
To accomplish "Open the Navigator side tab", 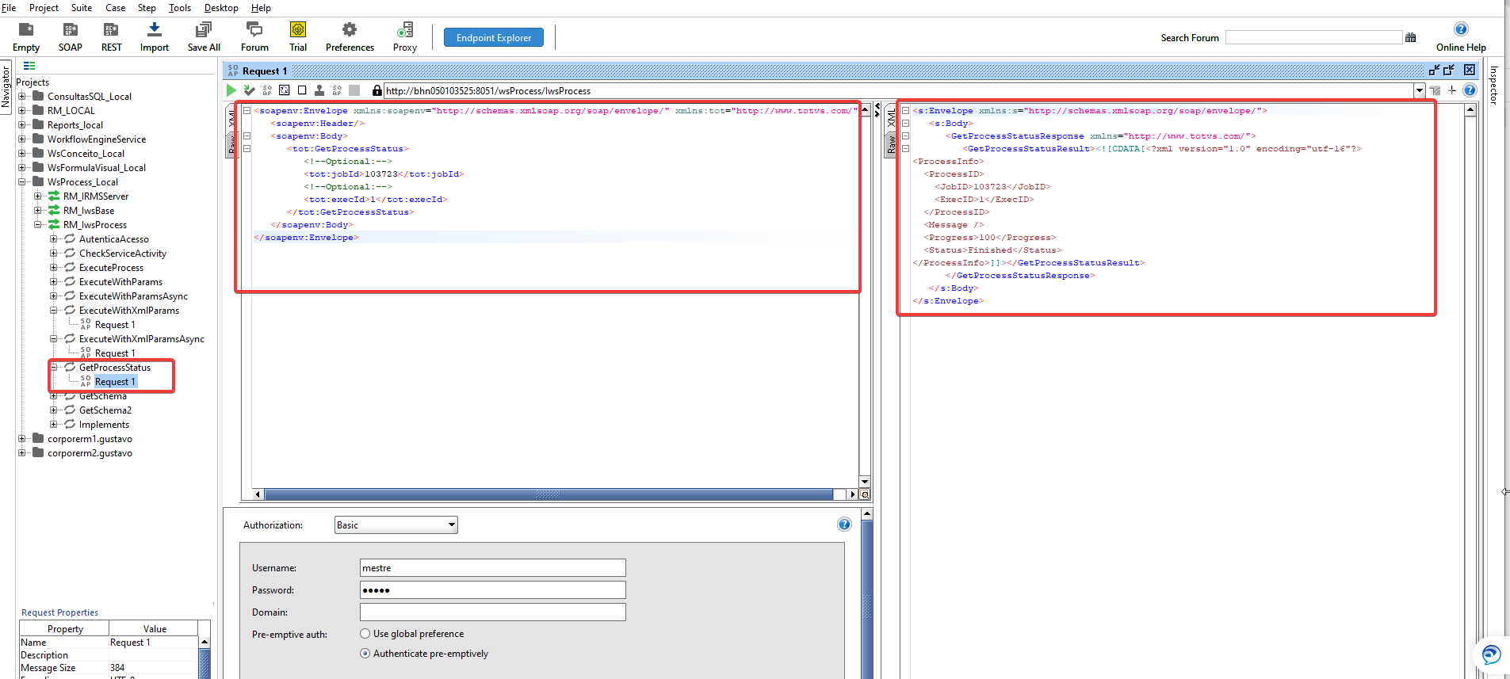I will (6, 86).
